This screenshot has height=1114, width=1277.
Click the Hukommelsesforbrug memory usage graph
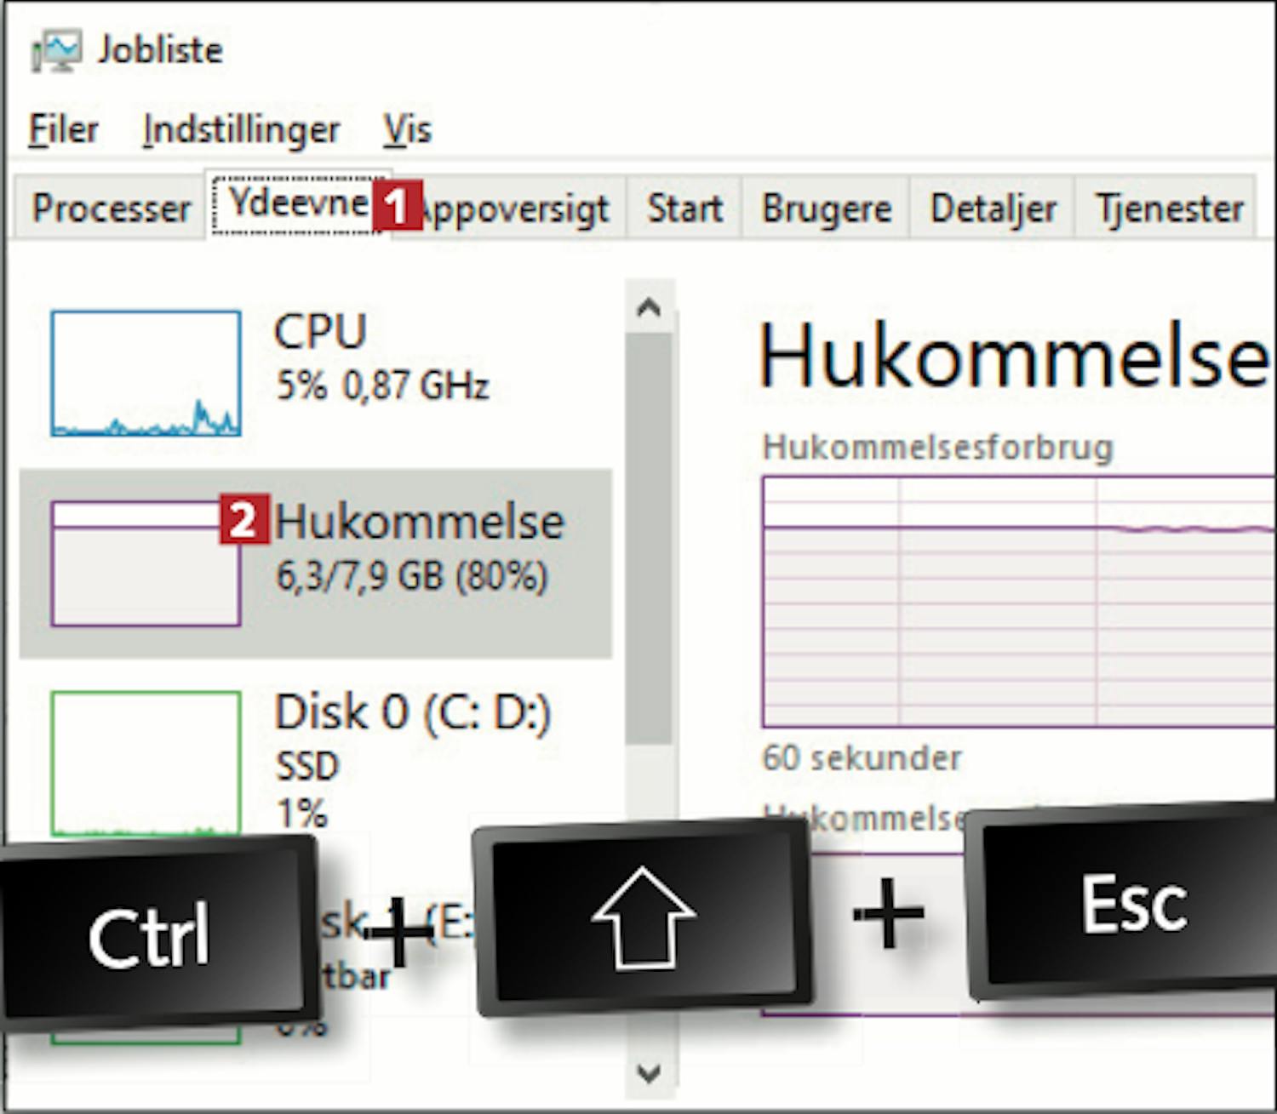[x=1018, y=602]
